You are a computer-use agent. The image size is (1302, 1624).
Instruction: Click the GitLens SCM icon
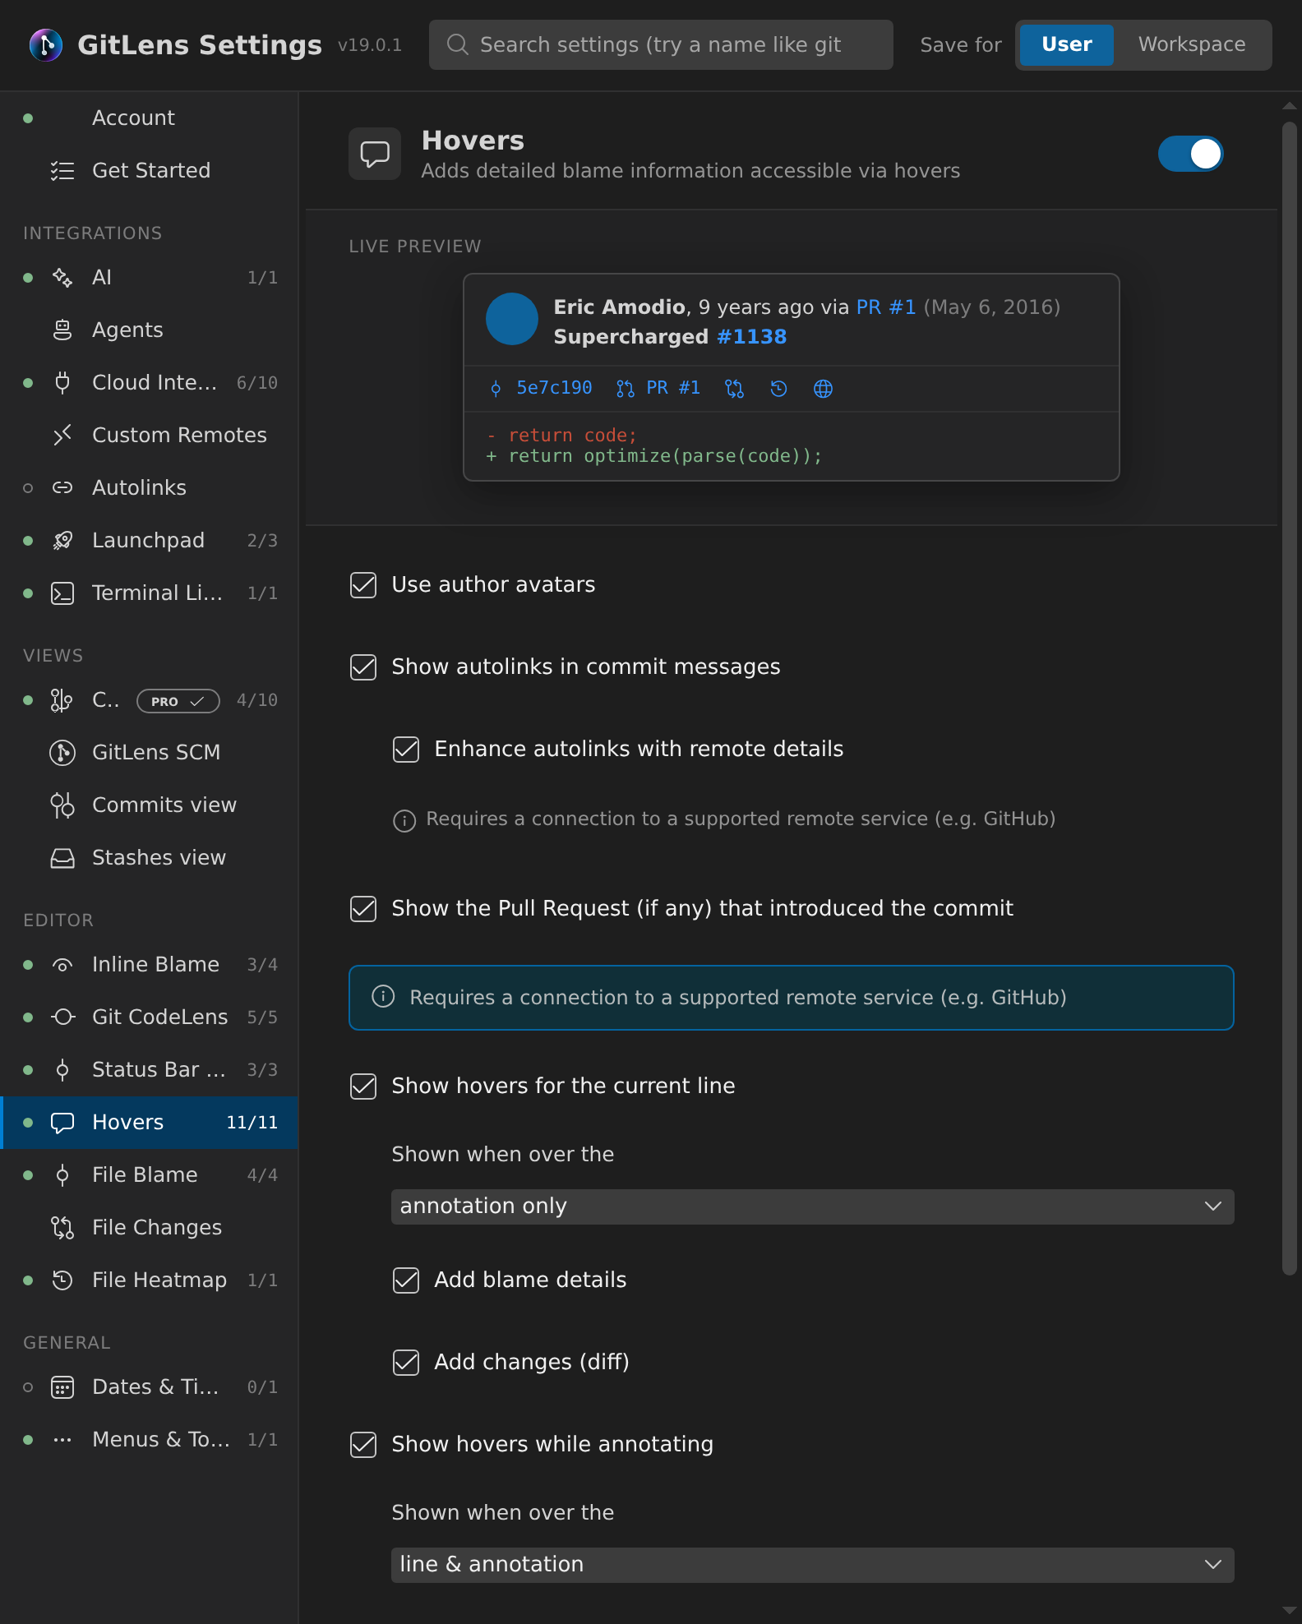[62, 752]
